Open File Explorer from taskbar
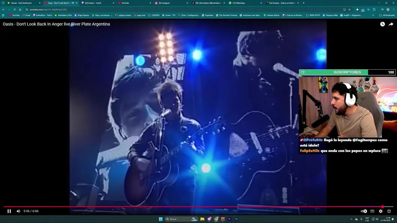 [x=202, y=219]
